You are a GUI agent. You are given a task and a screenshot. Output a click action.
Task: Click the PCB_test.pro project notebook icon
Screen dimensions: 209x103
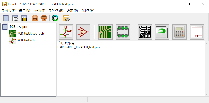click(x=5, y=27)
